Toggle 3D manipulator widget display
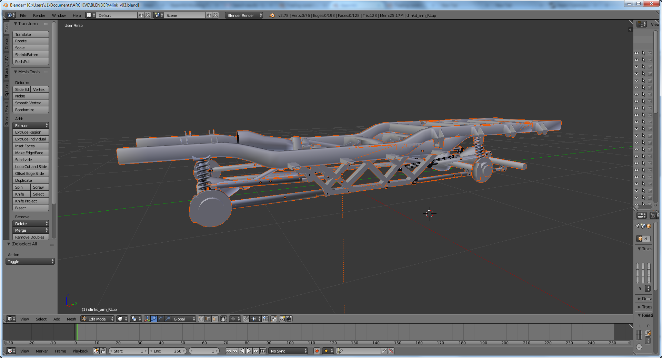662x358 pixels. click(147, 319)
